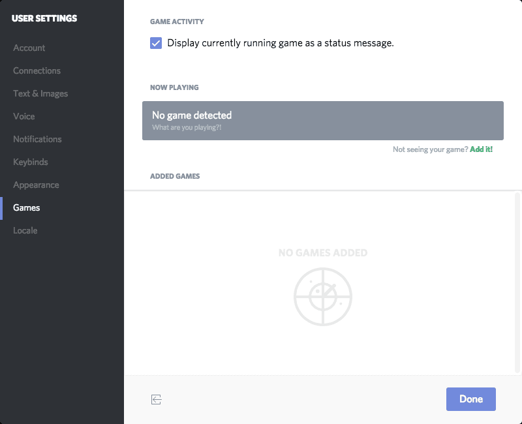Image resolution: width=522 pixels, height=424 pixels.
Task: Click the 'Display currently running game' label
Action: point(281,43)
